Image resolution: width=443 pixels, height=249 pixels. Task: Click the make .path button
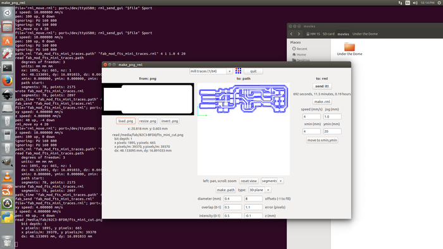point(225,190)
